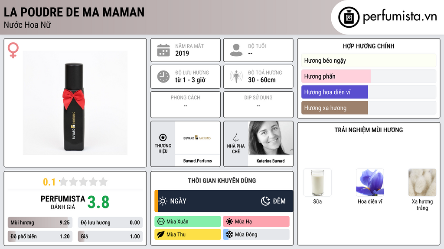The height and width of the screenshot is (249, 444).
Task: Click the leaf icon in Mùa Thu
Action: (x=161, y=234)
